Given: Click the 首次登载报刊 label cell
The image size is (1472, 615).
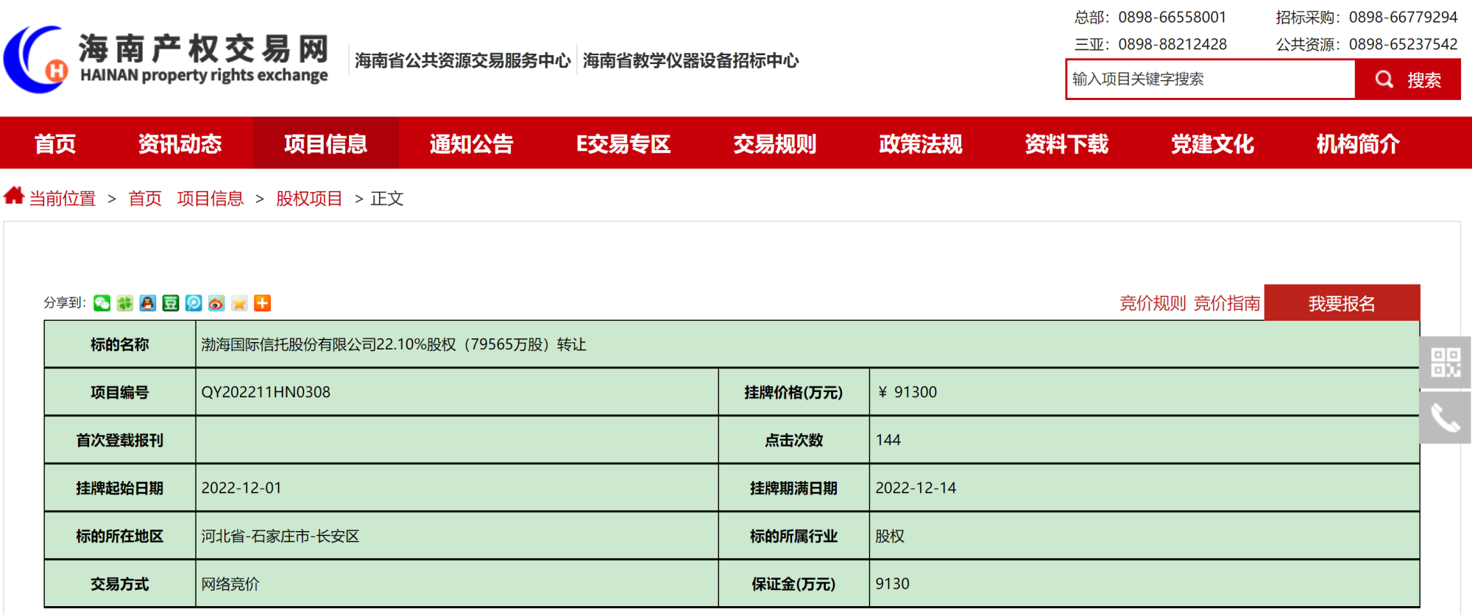Looking at the screenshot, I should tap(120, 440).
